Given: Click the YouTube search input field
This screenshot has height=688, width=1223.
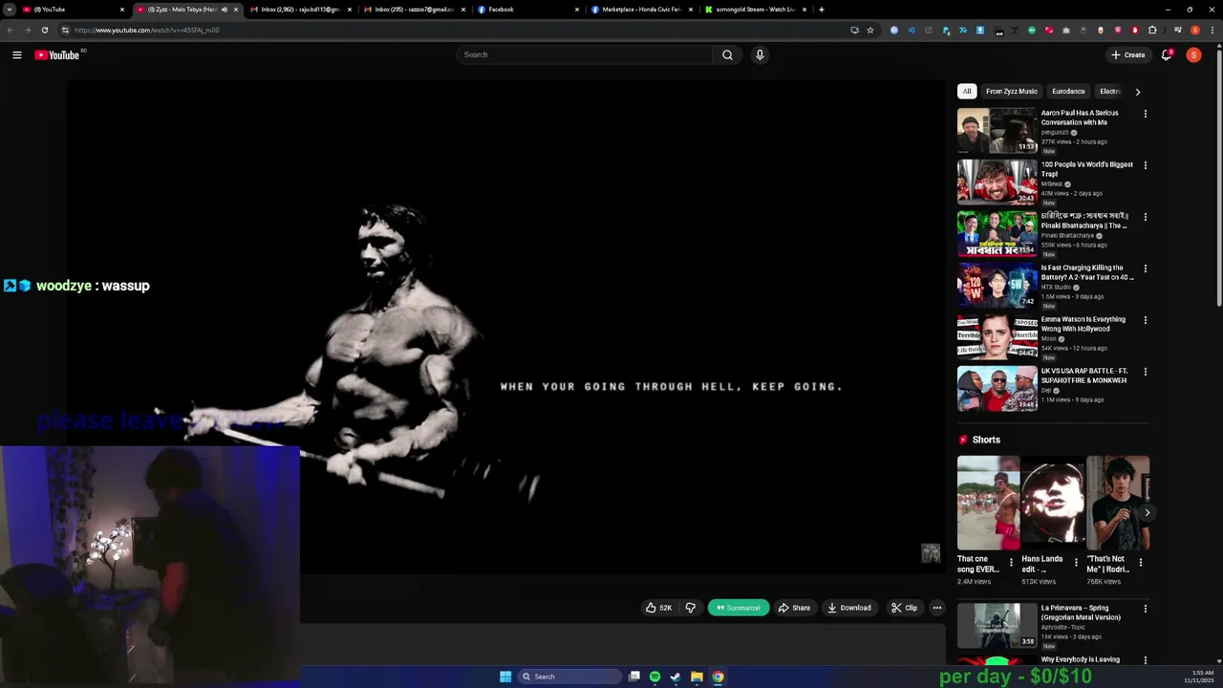Looking at the screenshot, I should [584, 55].
